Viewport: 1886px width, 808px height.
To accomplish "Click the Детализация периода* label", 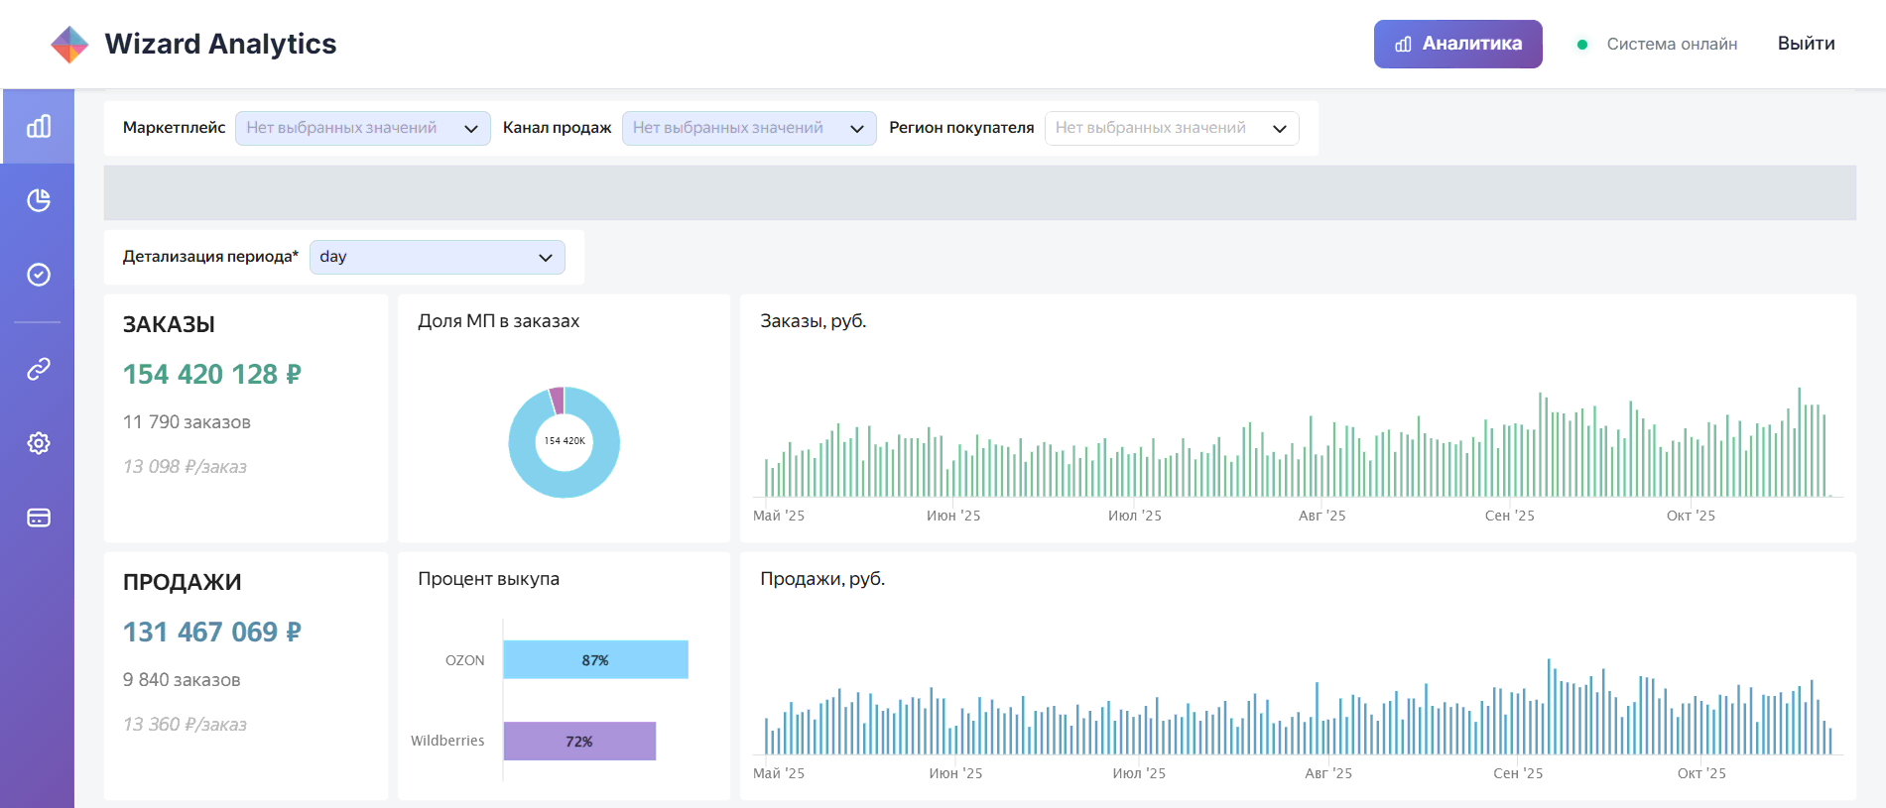I will pos(210,257).
